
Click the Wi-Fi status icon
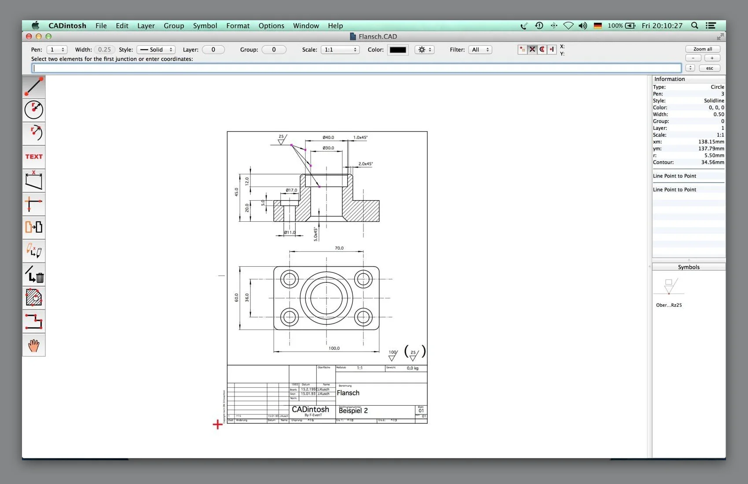pos(568,26)
